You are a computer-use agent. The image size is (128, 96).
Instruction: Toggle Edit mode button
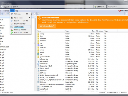click(100, 7)
